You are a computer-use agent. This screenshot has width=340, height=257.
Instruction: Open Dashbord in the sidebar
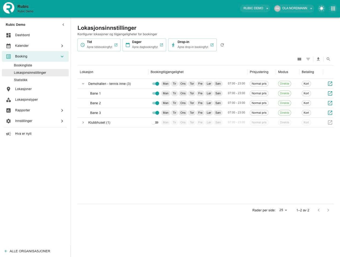35,35
